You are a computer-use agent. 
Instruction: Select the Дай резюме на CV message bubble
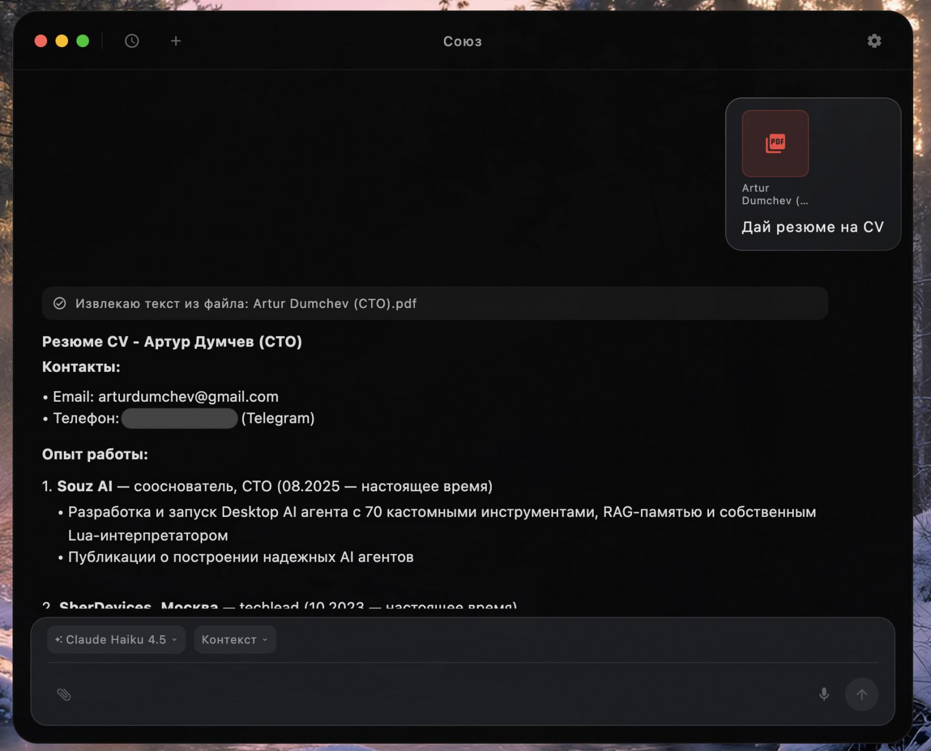[x=812, y=227]
